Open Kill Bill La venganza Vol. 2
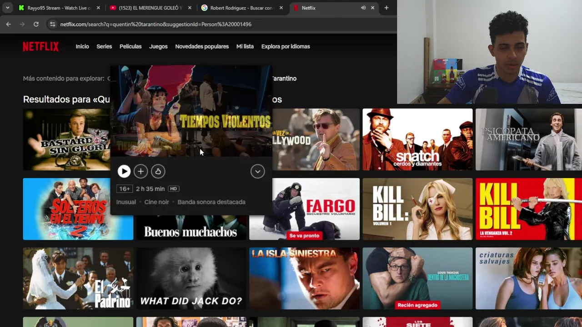 click(x=529, y=209)
